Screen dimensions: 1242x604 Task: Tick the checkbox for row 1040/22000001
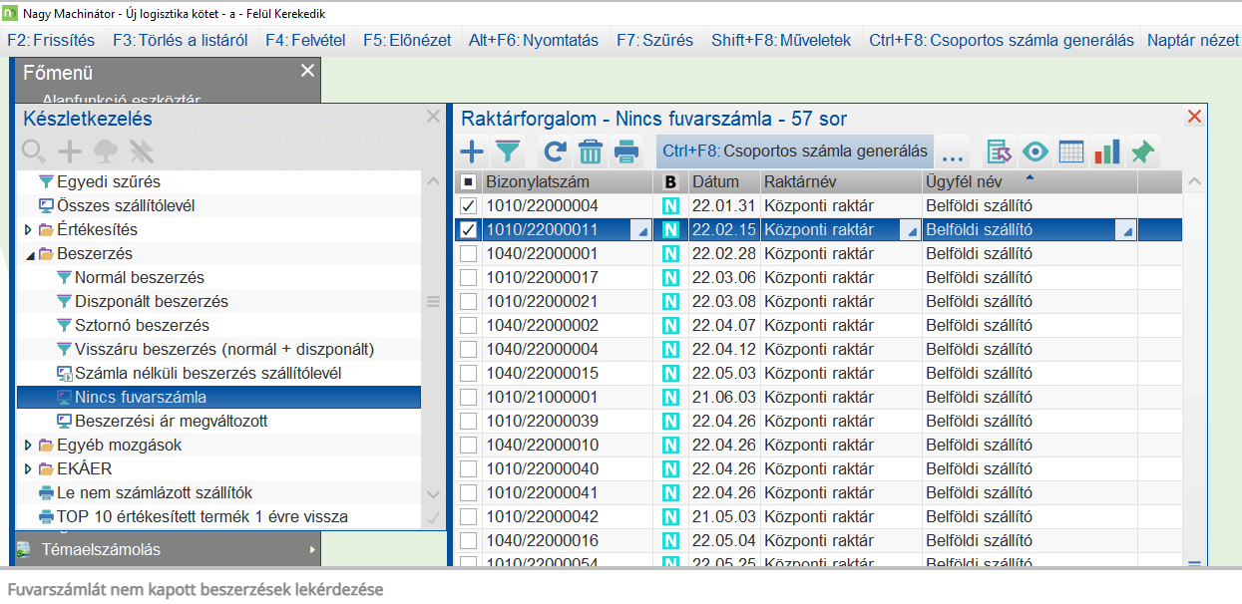click(x=468, y=254)
